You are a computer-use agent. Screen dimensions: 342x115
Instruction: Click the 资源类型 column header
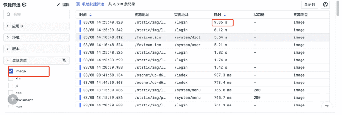point(301,15)
